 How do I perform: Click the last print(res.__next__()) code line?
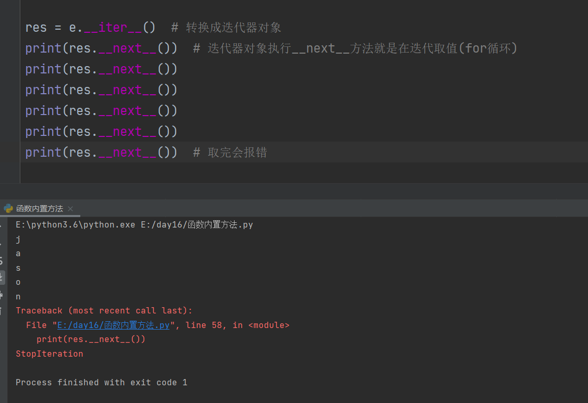click(x=101, y=153)
